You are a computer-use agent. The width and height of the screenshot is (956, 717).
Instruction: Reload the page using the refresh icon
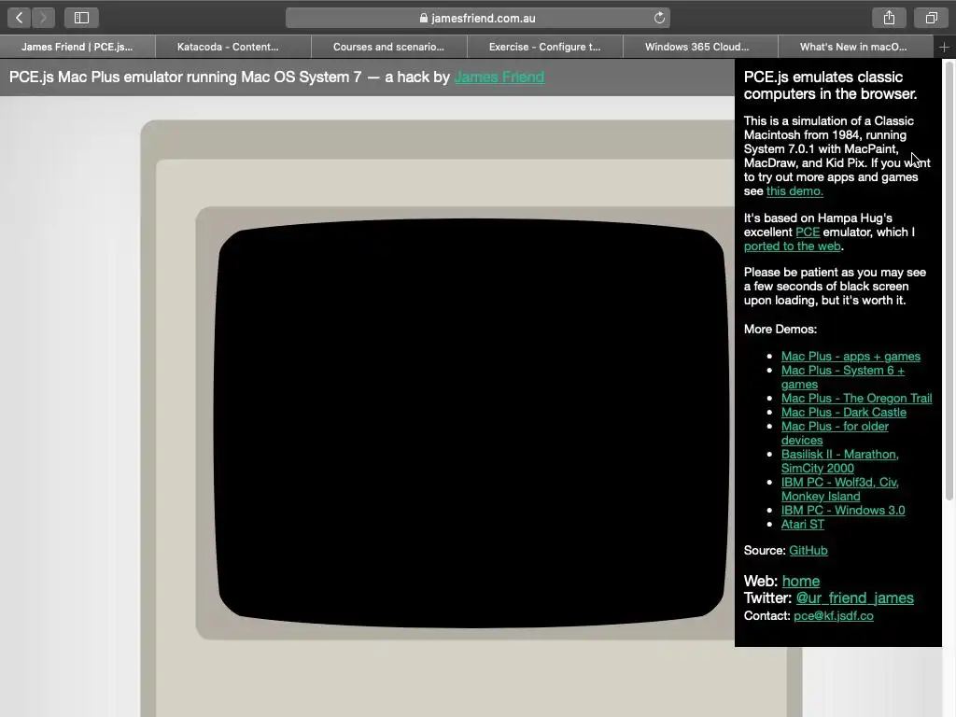(x=659, y=18)
